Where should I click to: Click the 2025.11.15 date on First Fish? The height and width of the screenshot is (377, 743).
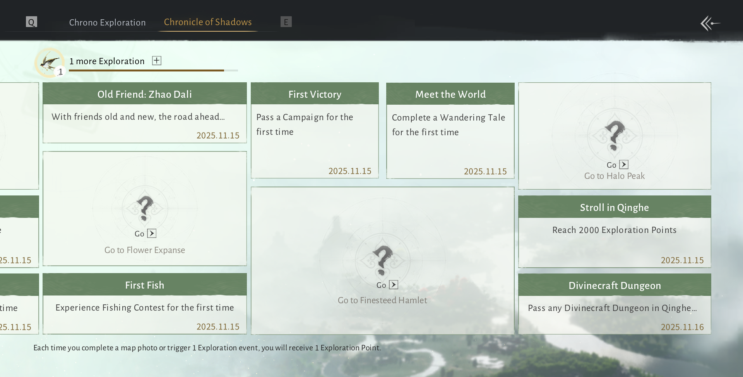218,326
